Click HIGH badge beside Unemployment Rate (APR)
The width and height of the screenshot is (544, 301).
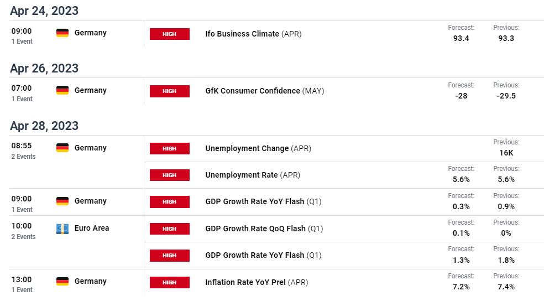(170, 175)
